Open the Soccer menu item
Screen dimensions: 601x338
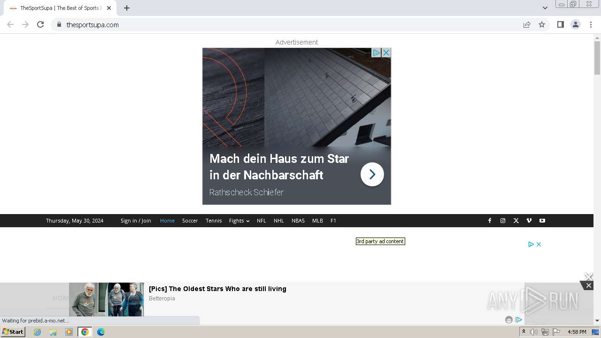point(190,221)
